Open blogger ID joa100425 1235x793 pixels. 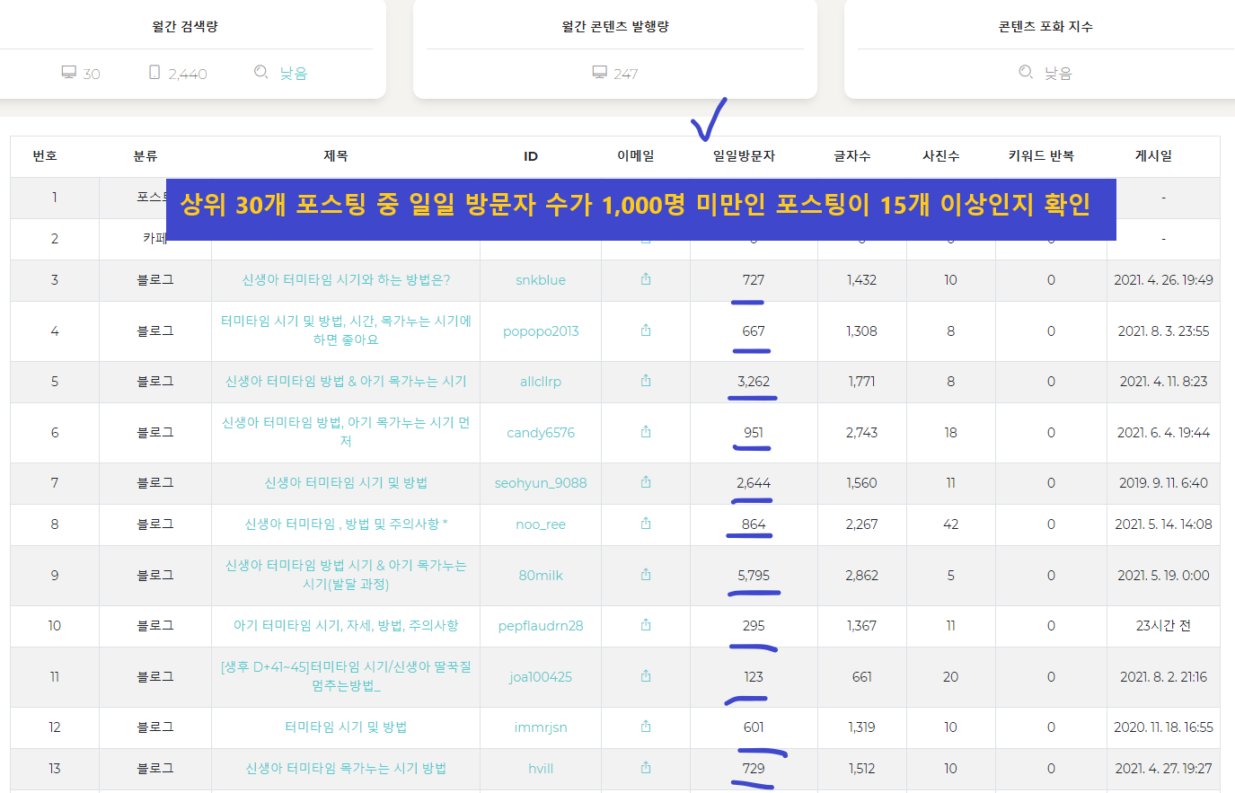[x=541, y=677]
